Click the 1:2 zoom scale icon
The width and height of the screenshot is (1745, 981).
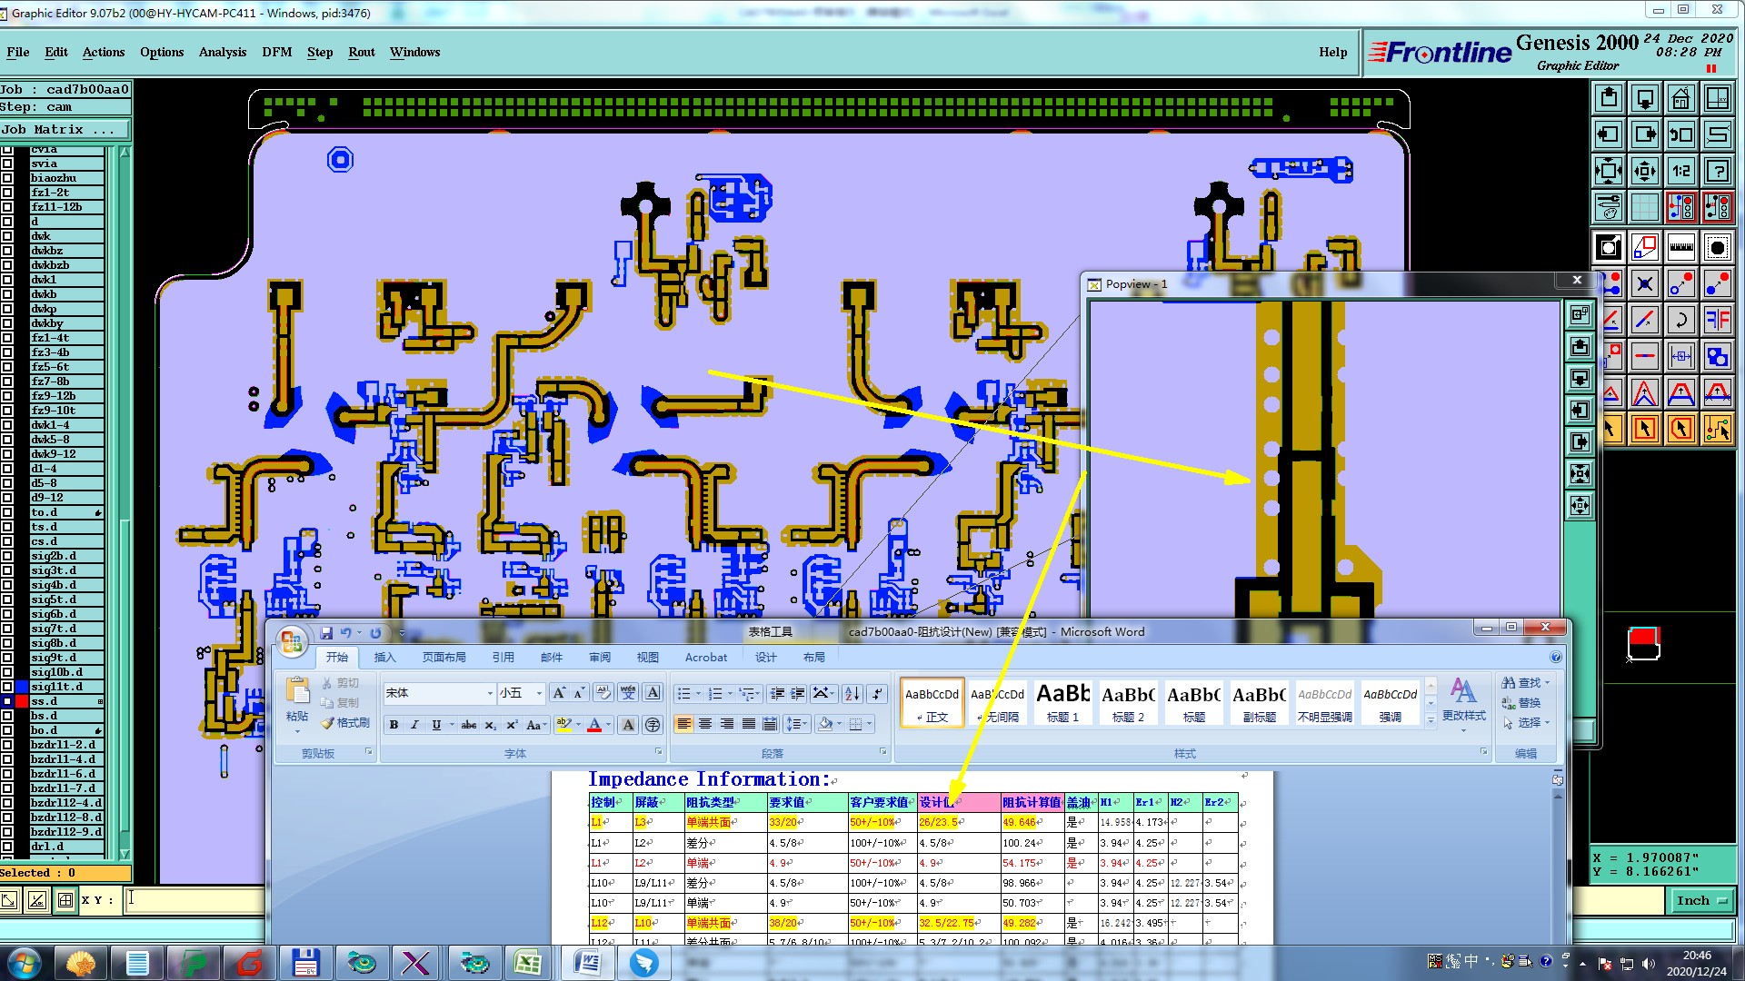click(x=1680, y=171)
